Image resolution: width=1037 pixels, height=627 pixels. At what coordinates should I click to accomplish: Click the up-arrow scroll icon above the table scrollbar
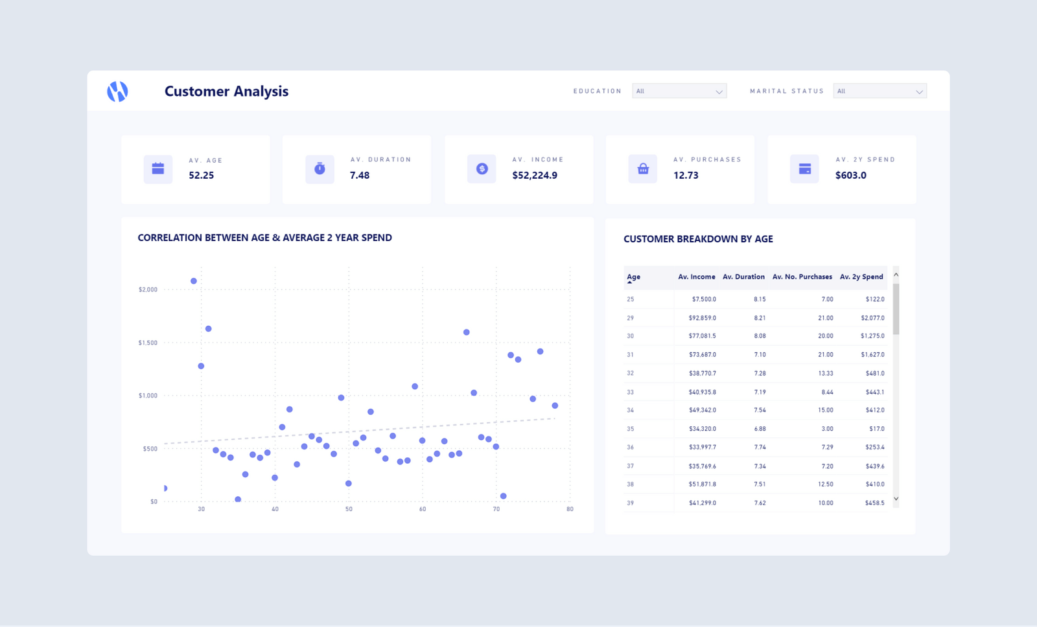pos(896,274)
